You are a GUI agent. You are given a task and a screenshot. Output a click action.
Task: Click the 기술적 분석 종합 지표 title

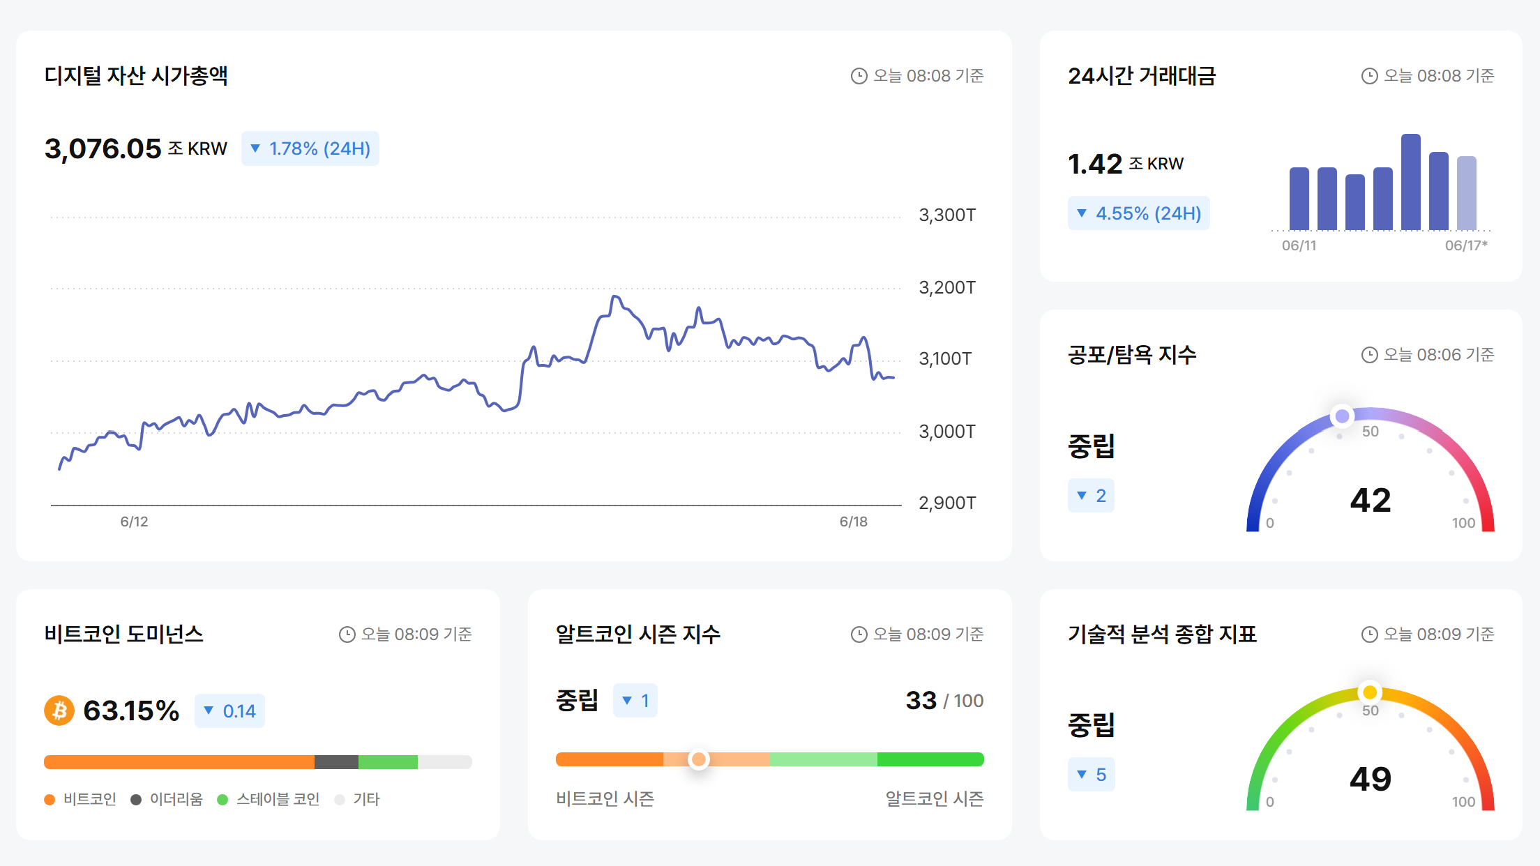1162,634
